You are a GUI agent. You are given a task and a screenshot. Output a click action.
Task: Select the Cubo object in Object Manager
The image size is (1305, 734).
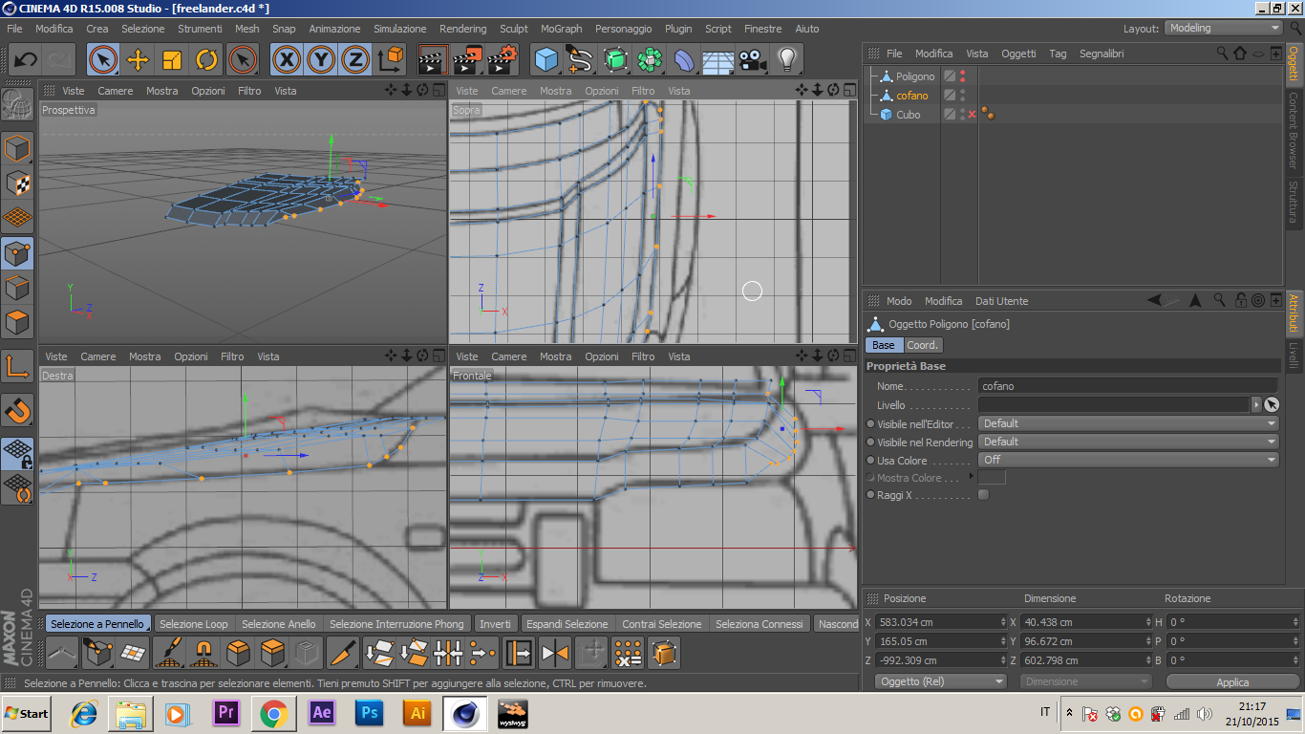click(x=908, y=115)
